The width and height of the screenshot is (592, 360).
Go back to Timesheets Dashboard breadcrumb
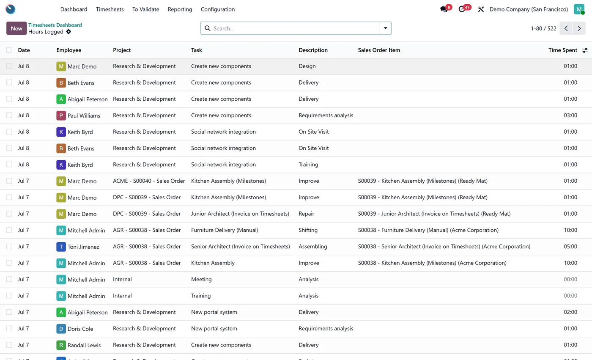tap(55, 25)
